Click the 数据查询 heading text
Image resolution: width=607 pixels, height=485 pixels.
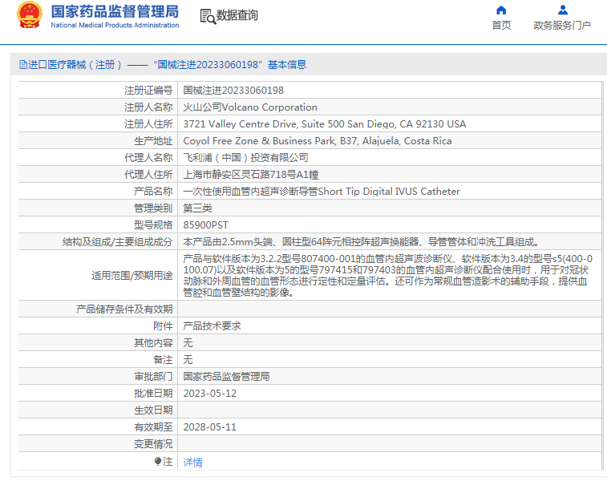click(x=237, y=15)
